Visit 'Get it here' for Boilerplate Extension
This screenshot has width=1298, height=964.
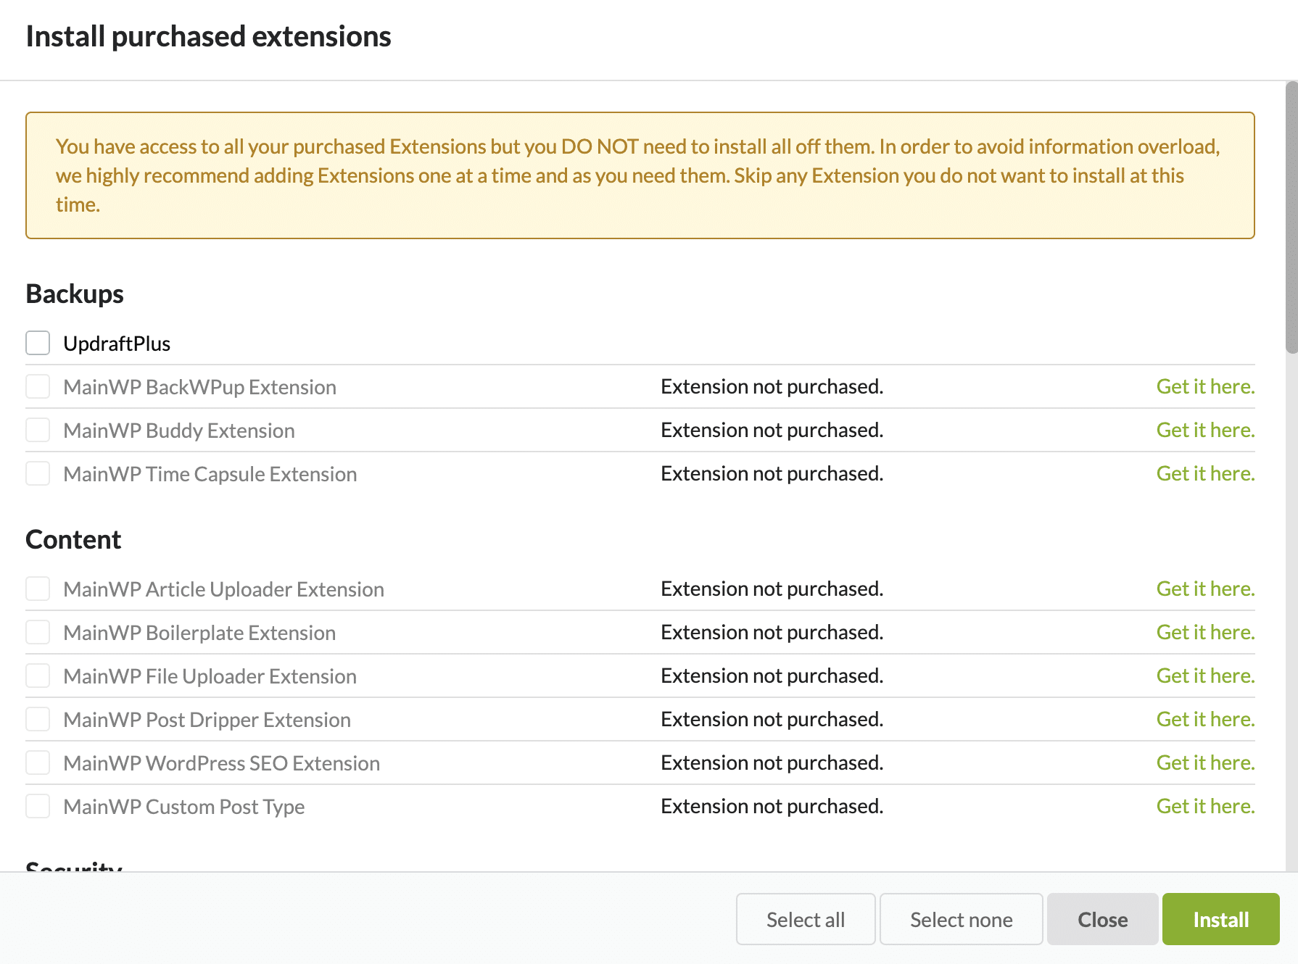tap(1205, 632)
